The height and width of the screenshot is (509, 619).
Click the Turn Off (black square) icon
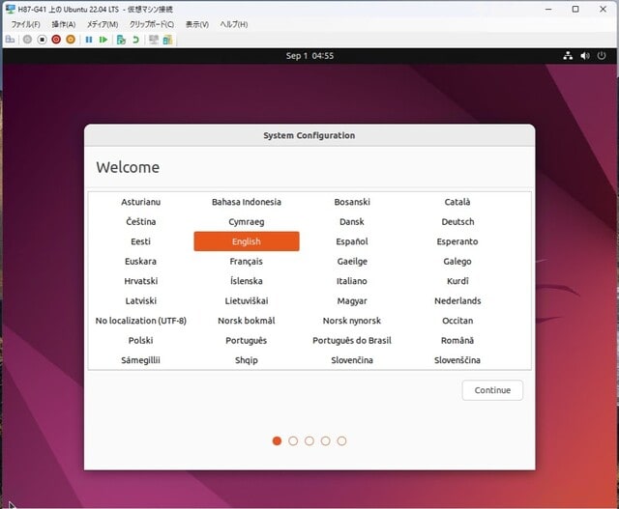click(x=42, y=40)
